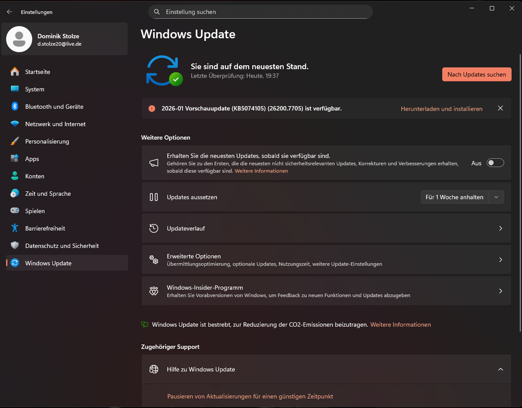This screenshot has width=522, height=408.
Task: Click the large update status sync icon
Action: (164, 71)
